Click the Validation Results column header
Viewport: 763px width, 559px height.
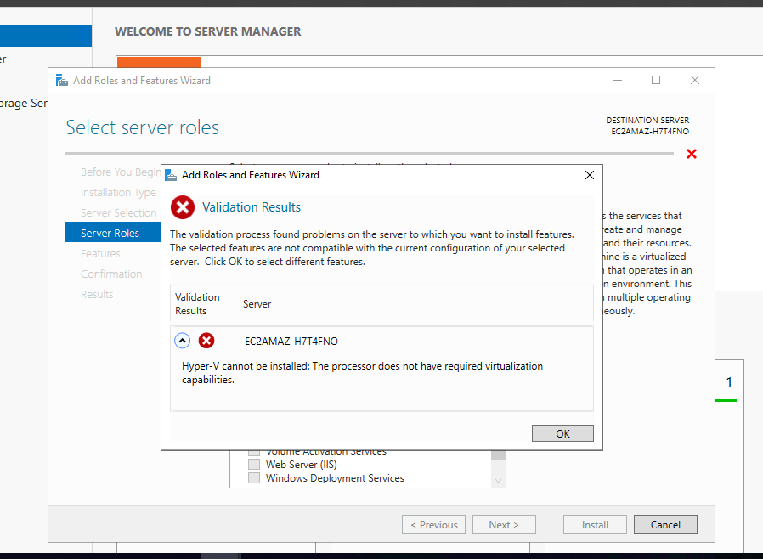click(x=198, y=304)
